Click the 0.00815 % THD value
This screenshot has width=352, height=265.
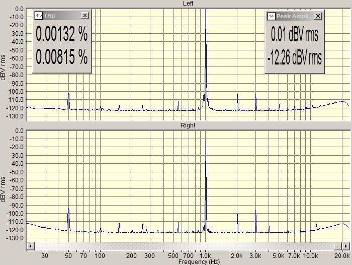62,57
